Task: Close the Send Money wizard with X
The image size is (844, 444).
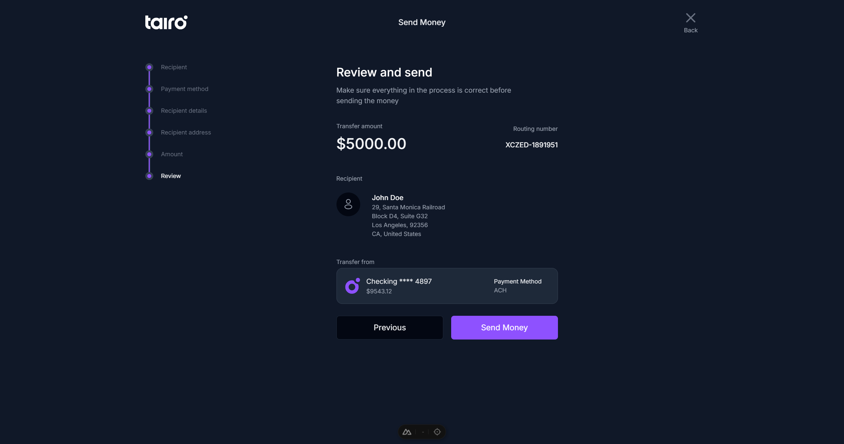Action: (690, 18)
